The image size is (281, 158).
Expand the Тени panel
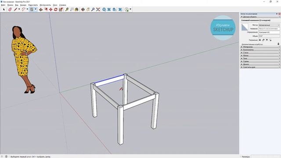click(x=260, y=58)
